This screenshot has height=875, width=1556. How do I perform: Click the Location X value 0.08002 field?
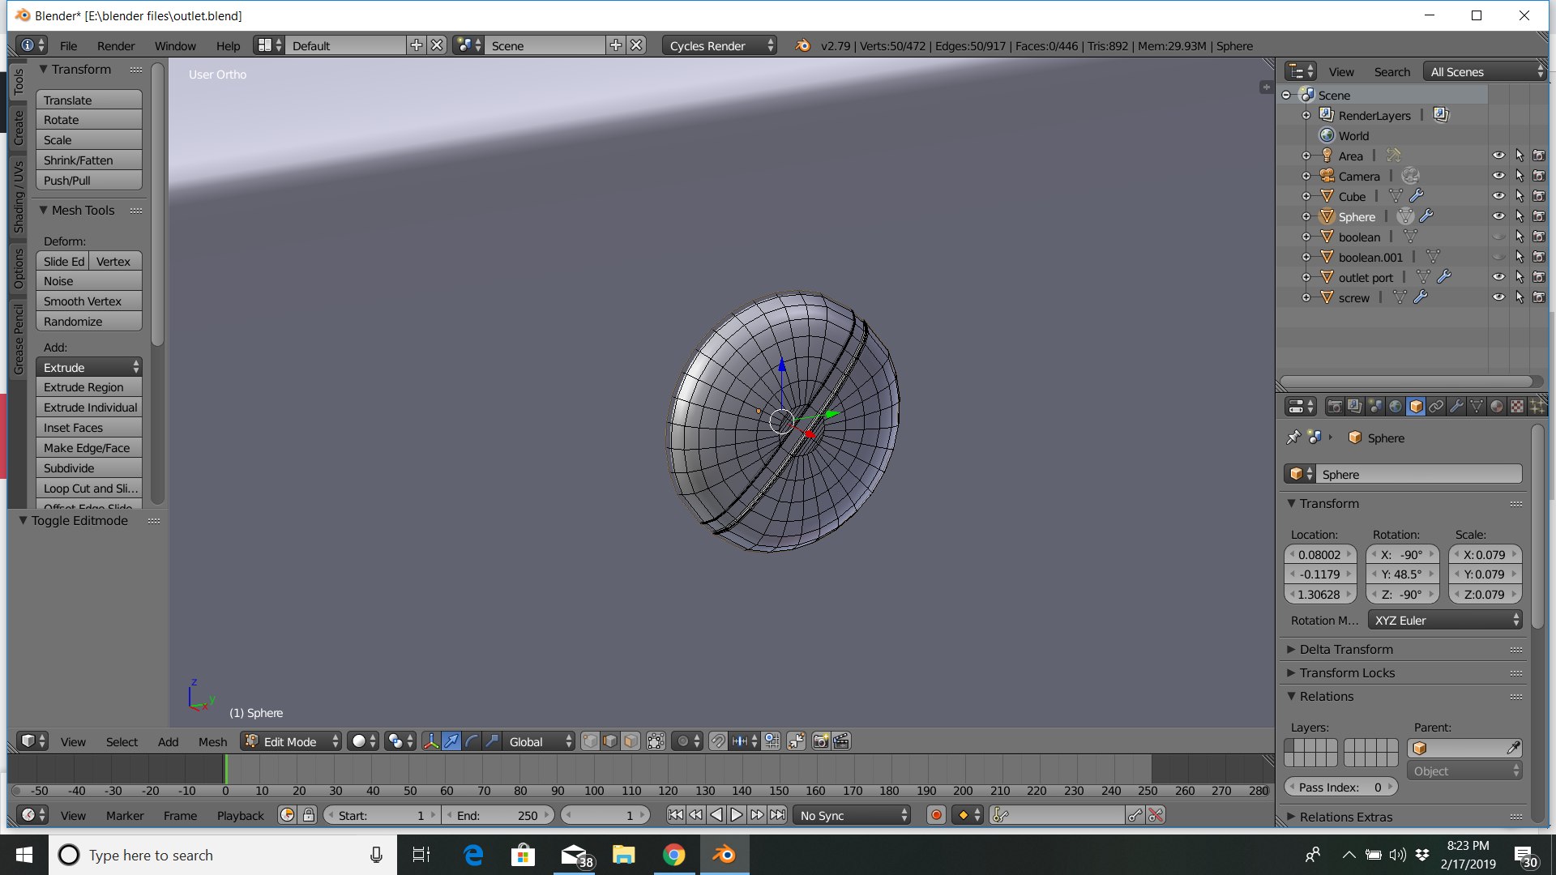tap(1320, 554)
